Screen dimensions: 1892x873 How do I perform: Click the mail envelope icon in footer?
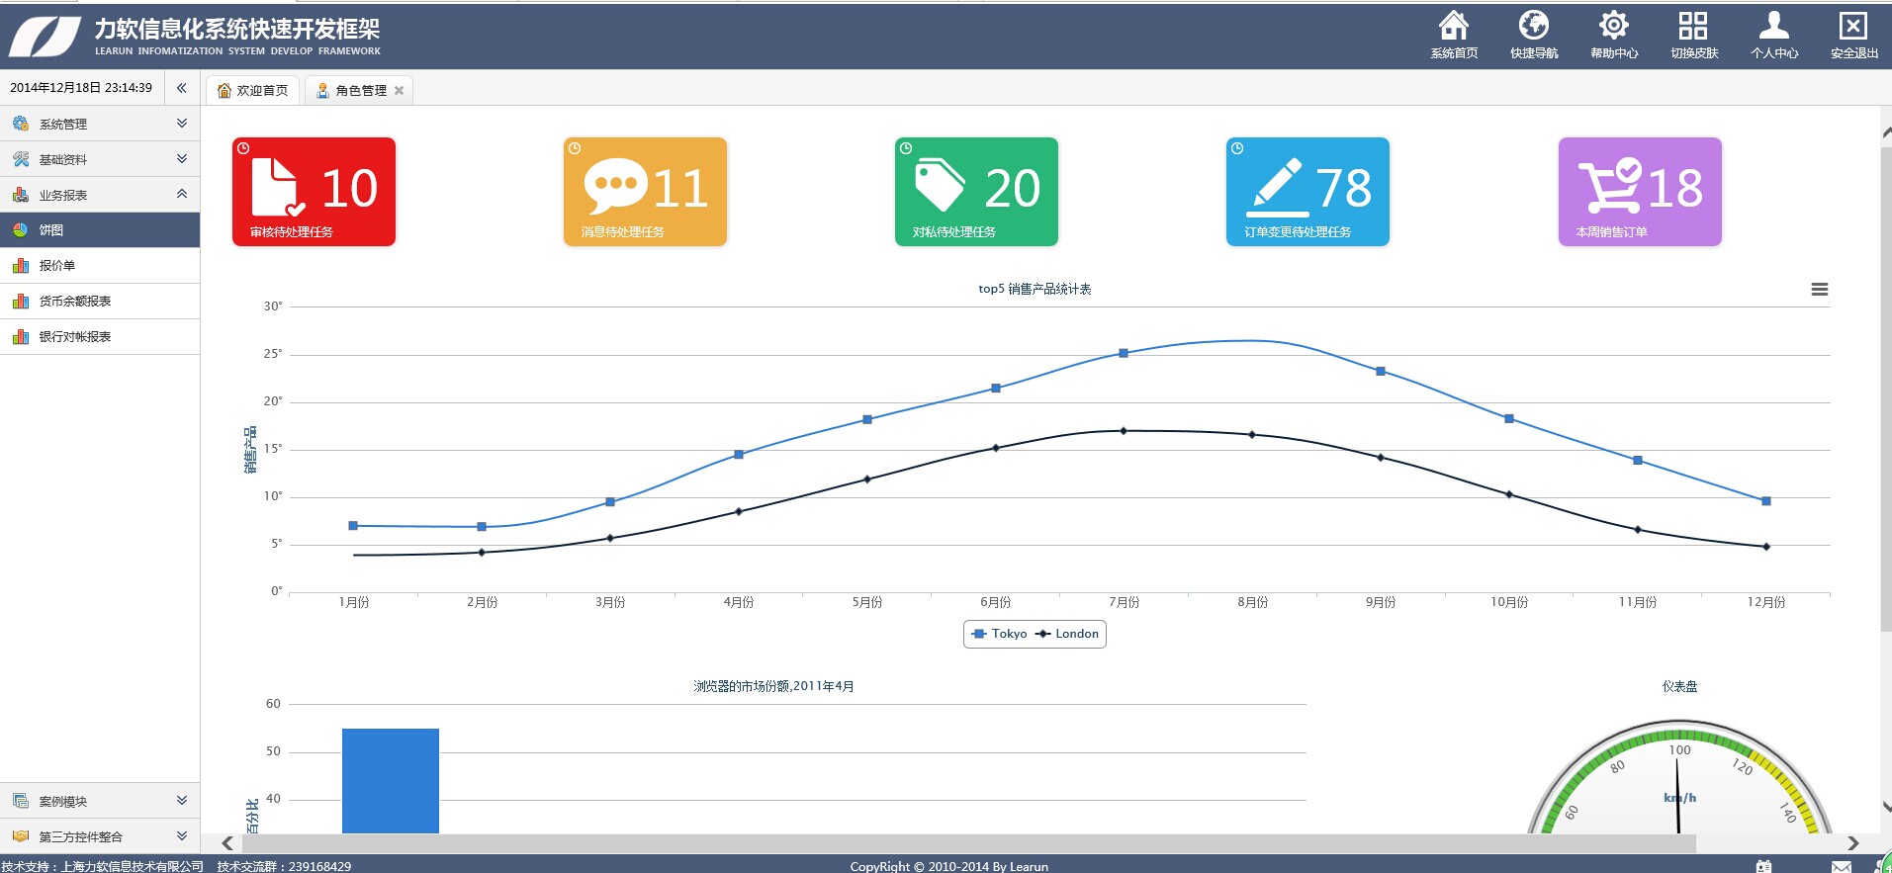[x=1842, y=866]
